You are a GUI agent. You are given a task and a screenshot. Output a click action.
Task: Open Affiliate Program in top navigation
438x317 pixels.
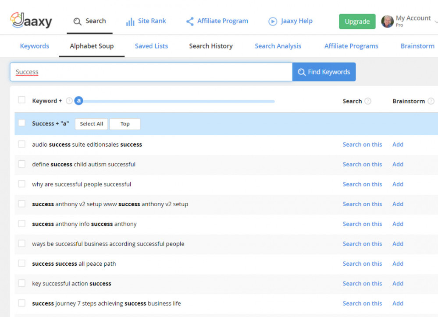tap(217, 21)
